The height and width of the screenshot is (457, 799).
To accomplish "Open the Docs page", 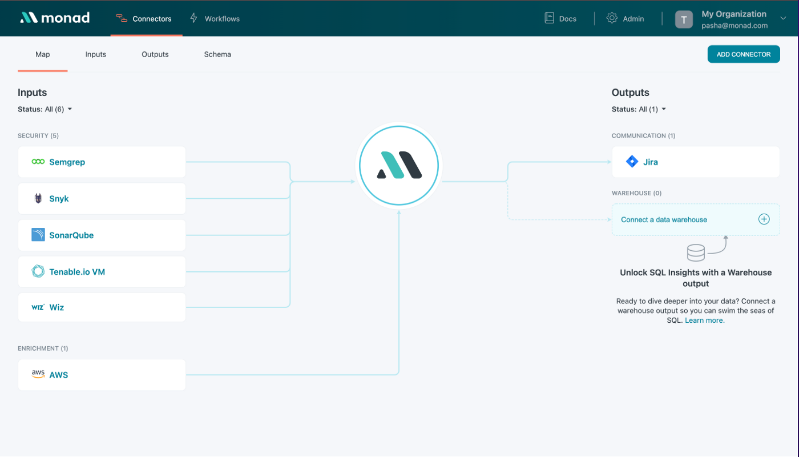I will (x=560, y=18).
